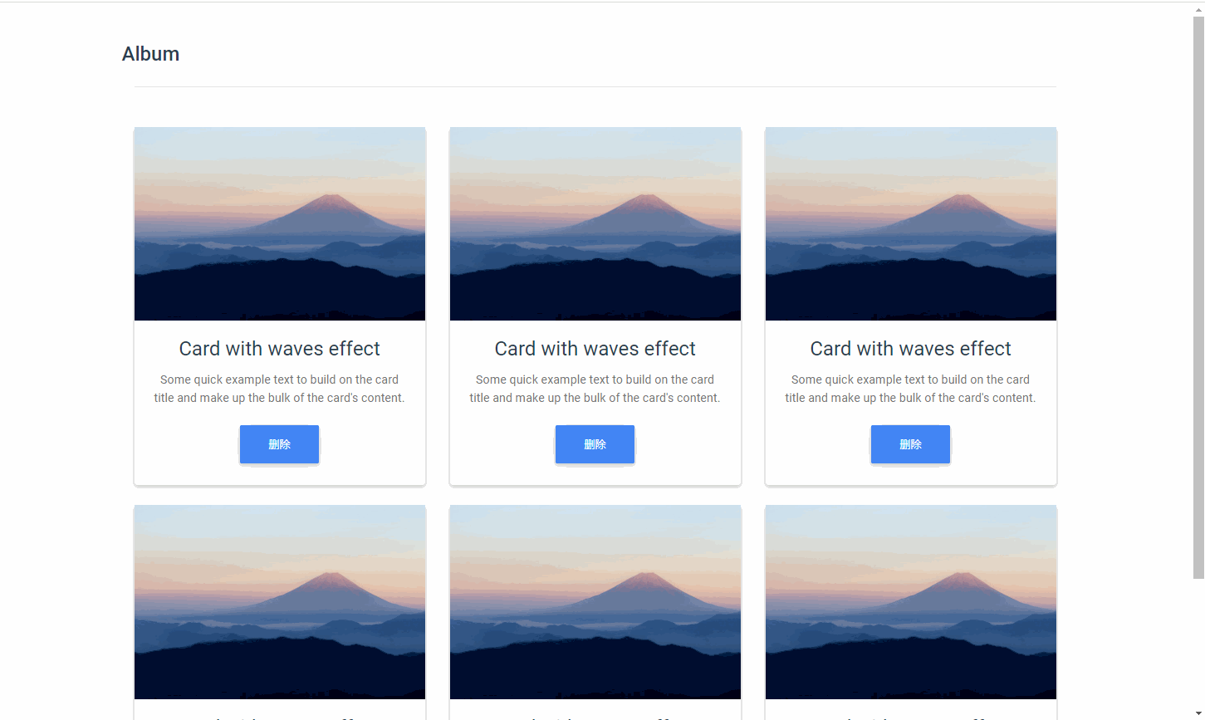1205x720 pixels.
Task: Click the scrollbar down arrow
Action: [1198, 713]
